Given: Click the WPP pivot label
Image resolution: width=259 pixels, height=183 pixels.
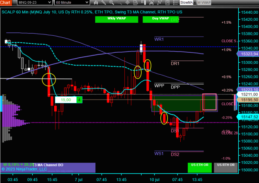Looking at the screenshot, I should [x=159, y=86].
